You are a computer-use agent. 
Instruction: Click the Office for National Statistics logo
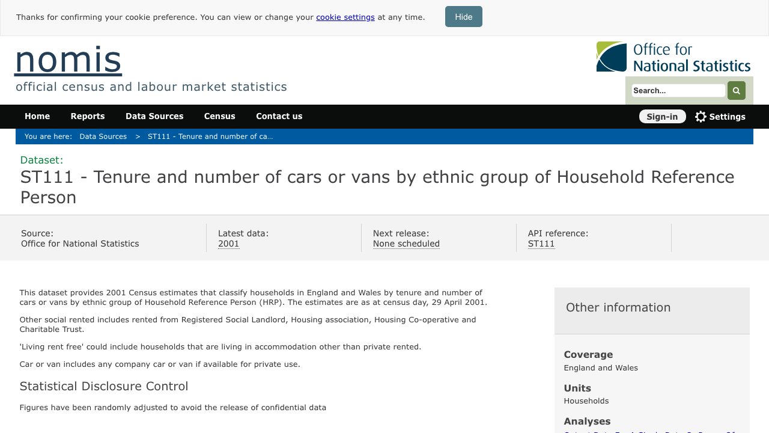673,57
